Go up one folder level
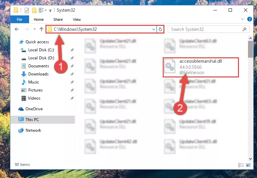This screenshot has width=257, height=178. tap(41, 29)
